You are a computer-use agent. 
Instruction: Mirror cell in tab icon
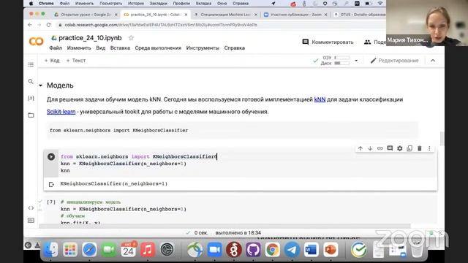(x=409, y=148)
